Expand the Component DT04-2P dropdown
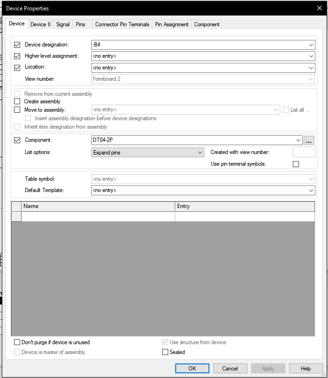 (x=298, y=140)
